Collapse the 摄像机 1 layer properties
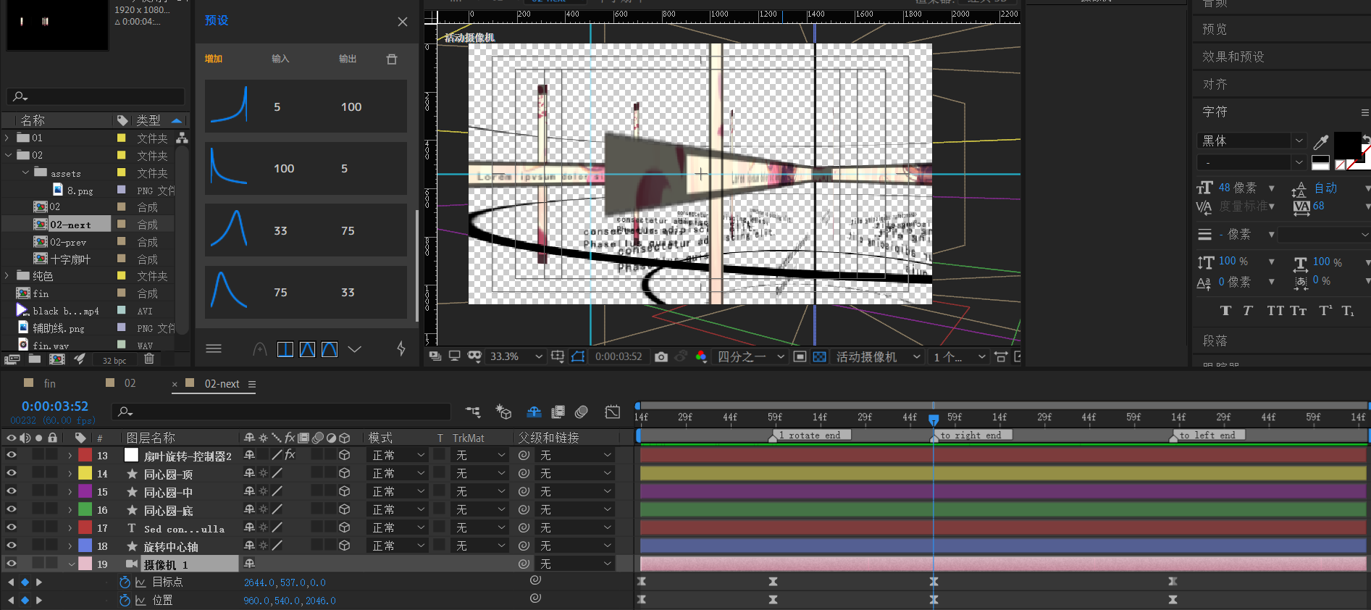 click(71, 564)
